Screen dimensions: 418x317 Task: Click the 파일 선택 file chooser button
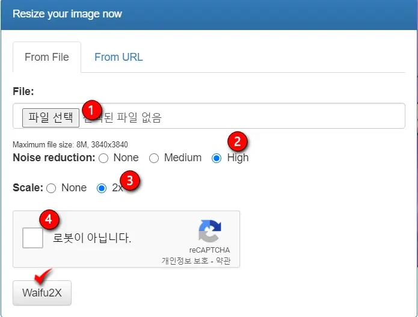point(51,117)
